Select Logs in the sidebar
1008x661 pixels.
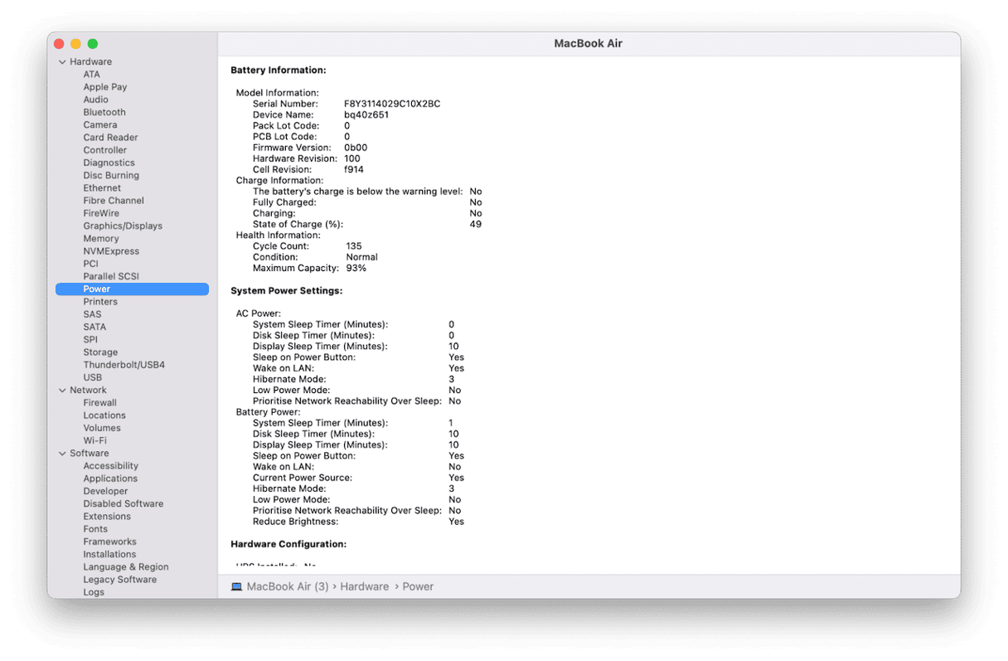tap(94, 592)
